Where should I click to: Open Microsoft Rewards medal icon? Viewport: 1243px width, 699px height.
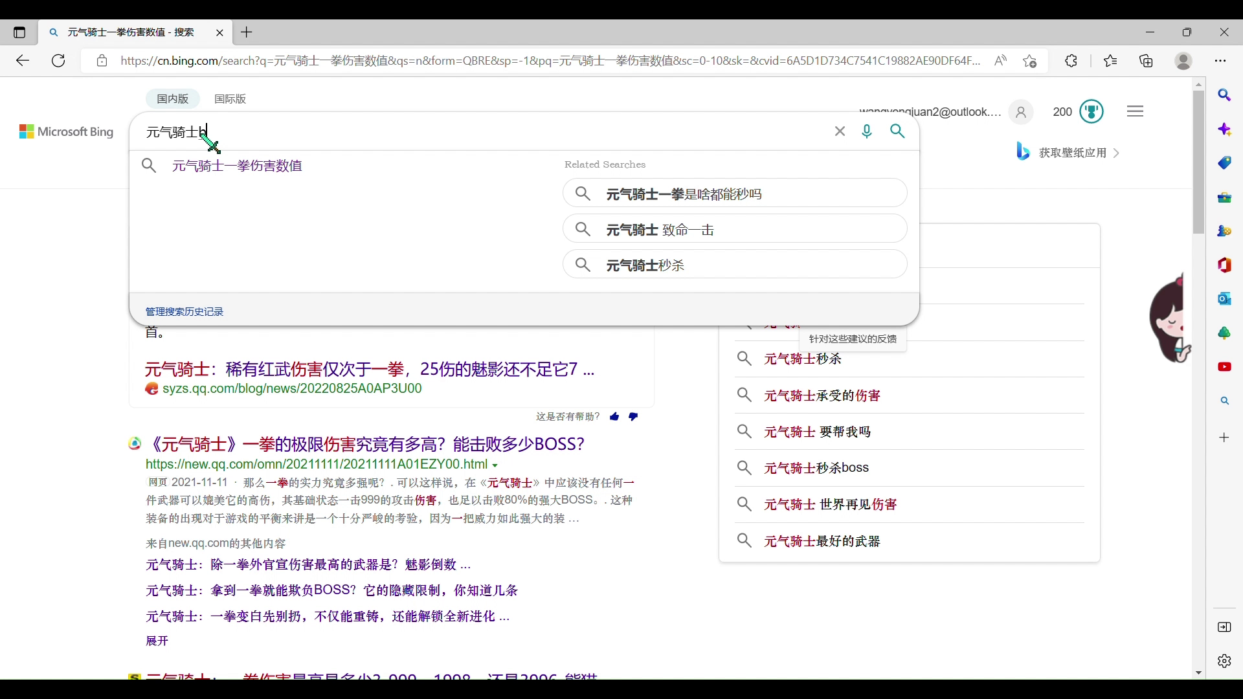tap(1092, 111)
